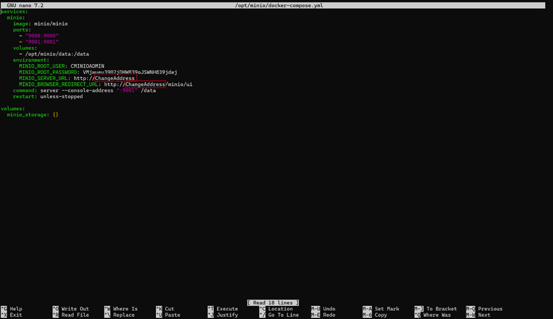Image resolution: width=553 pixels, height=319 pixels.
Task: Click the M-] To Bracket shortcut
Action: click(x=436, y=309)
